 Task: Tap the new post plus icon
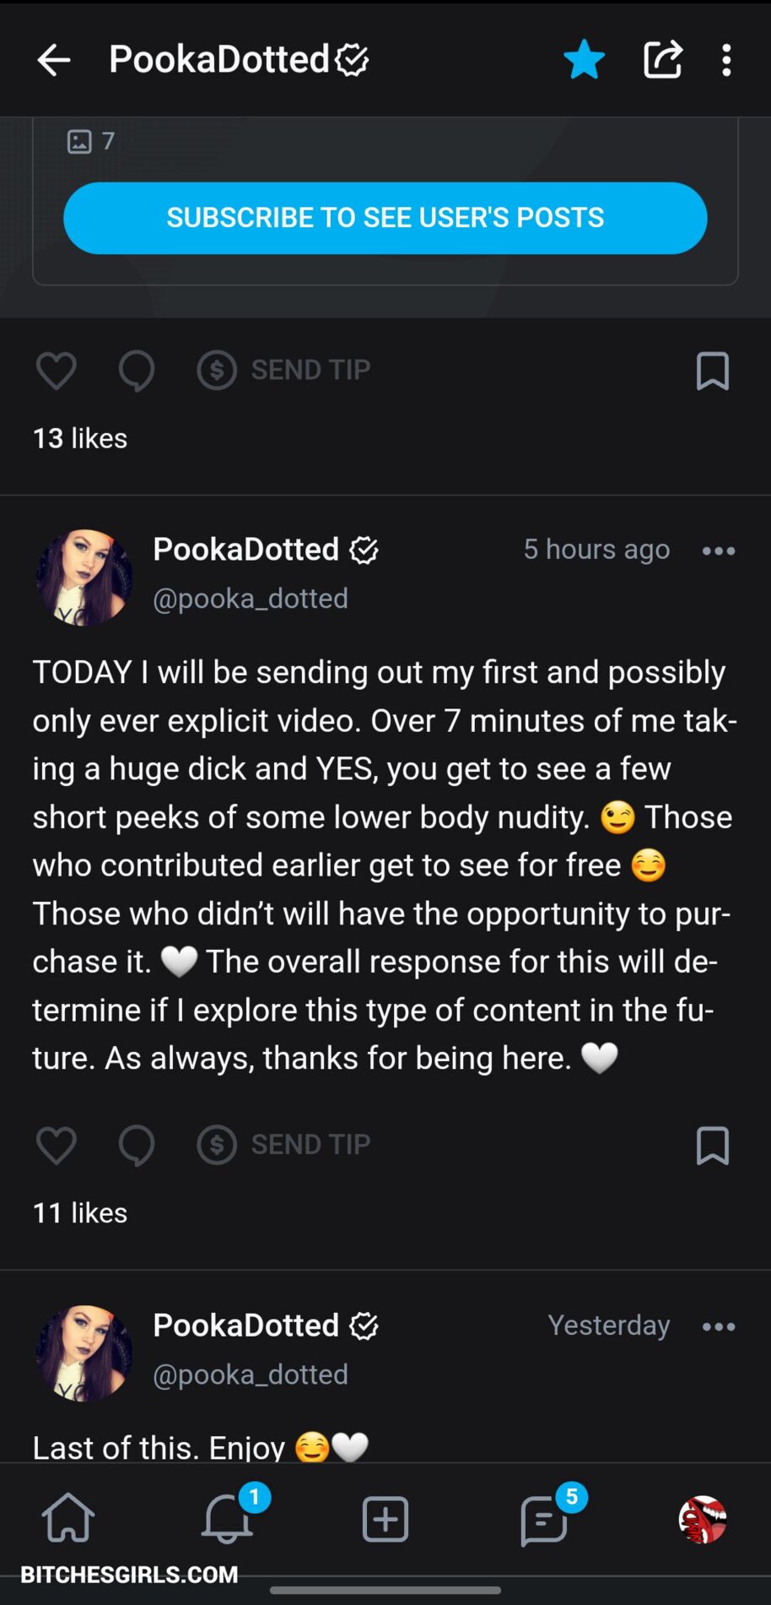pos(385,1520)
